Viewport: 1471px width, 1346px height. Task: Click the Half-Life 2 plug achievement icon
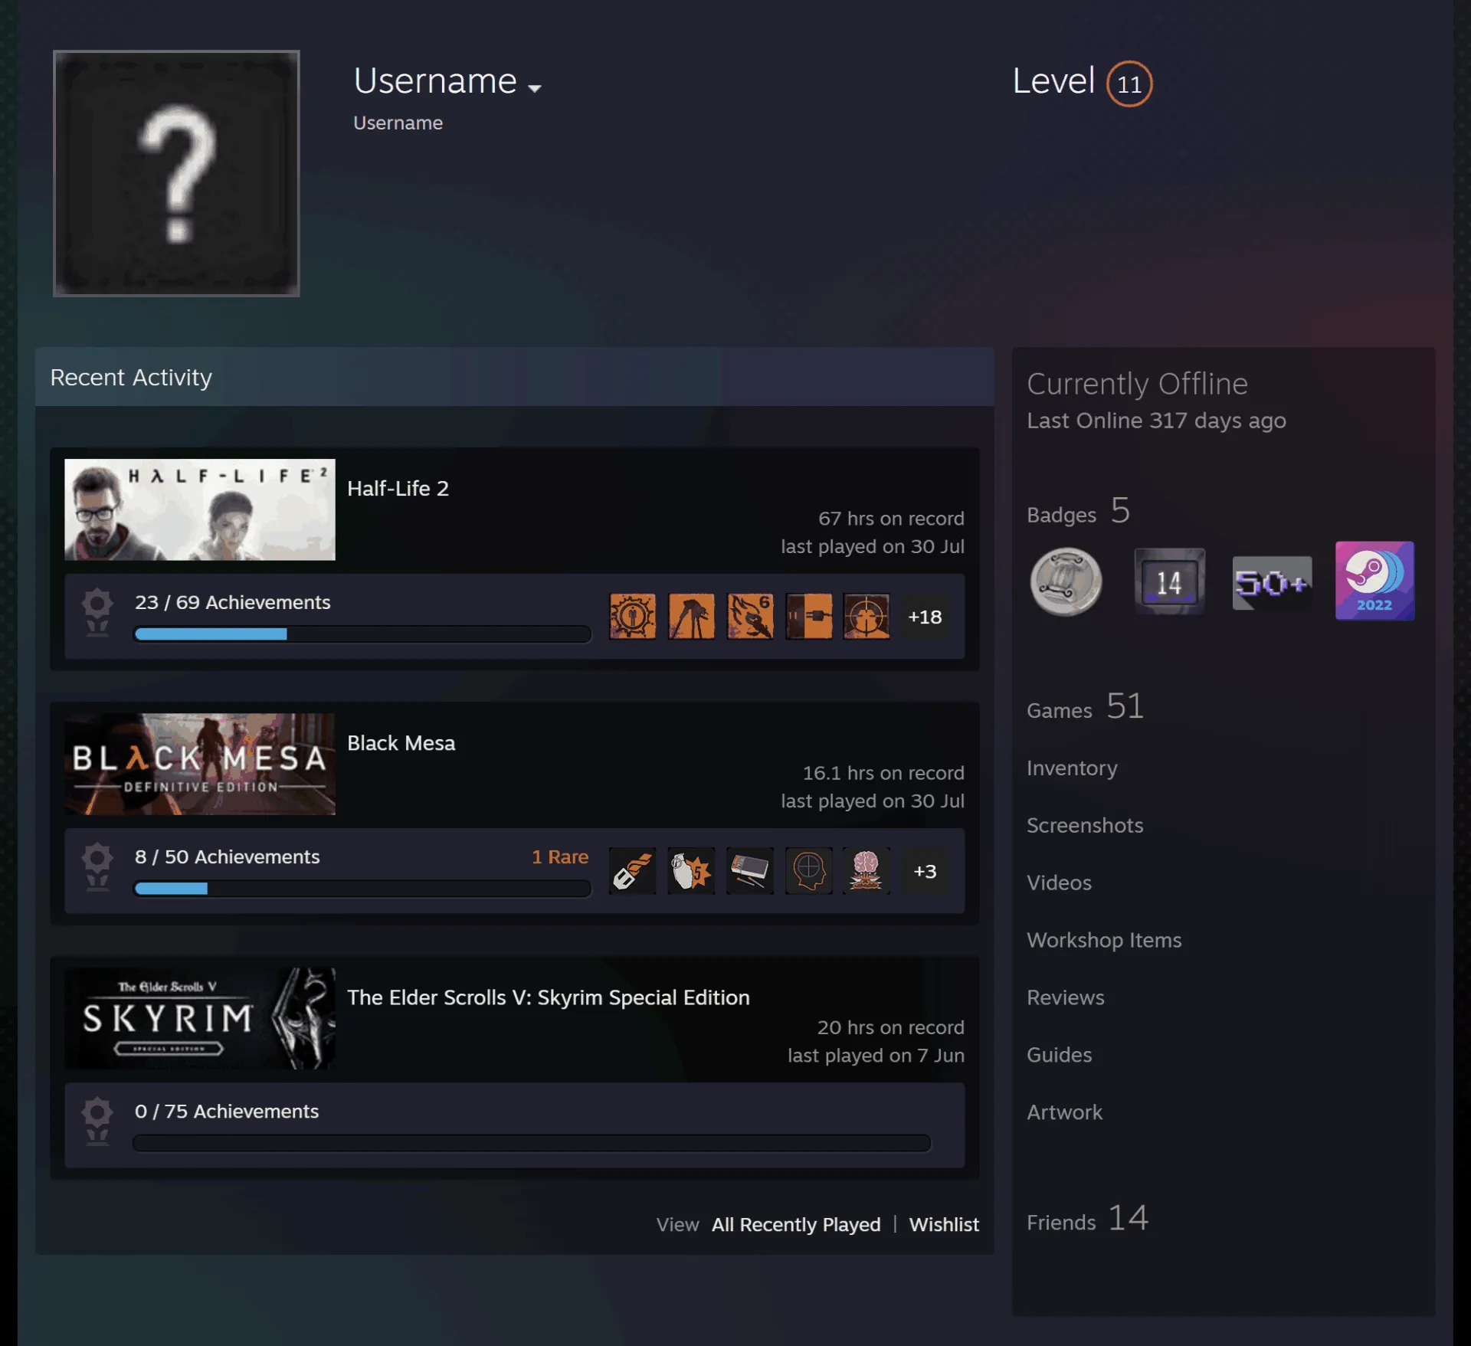(x=808, y=616)
